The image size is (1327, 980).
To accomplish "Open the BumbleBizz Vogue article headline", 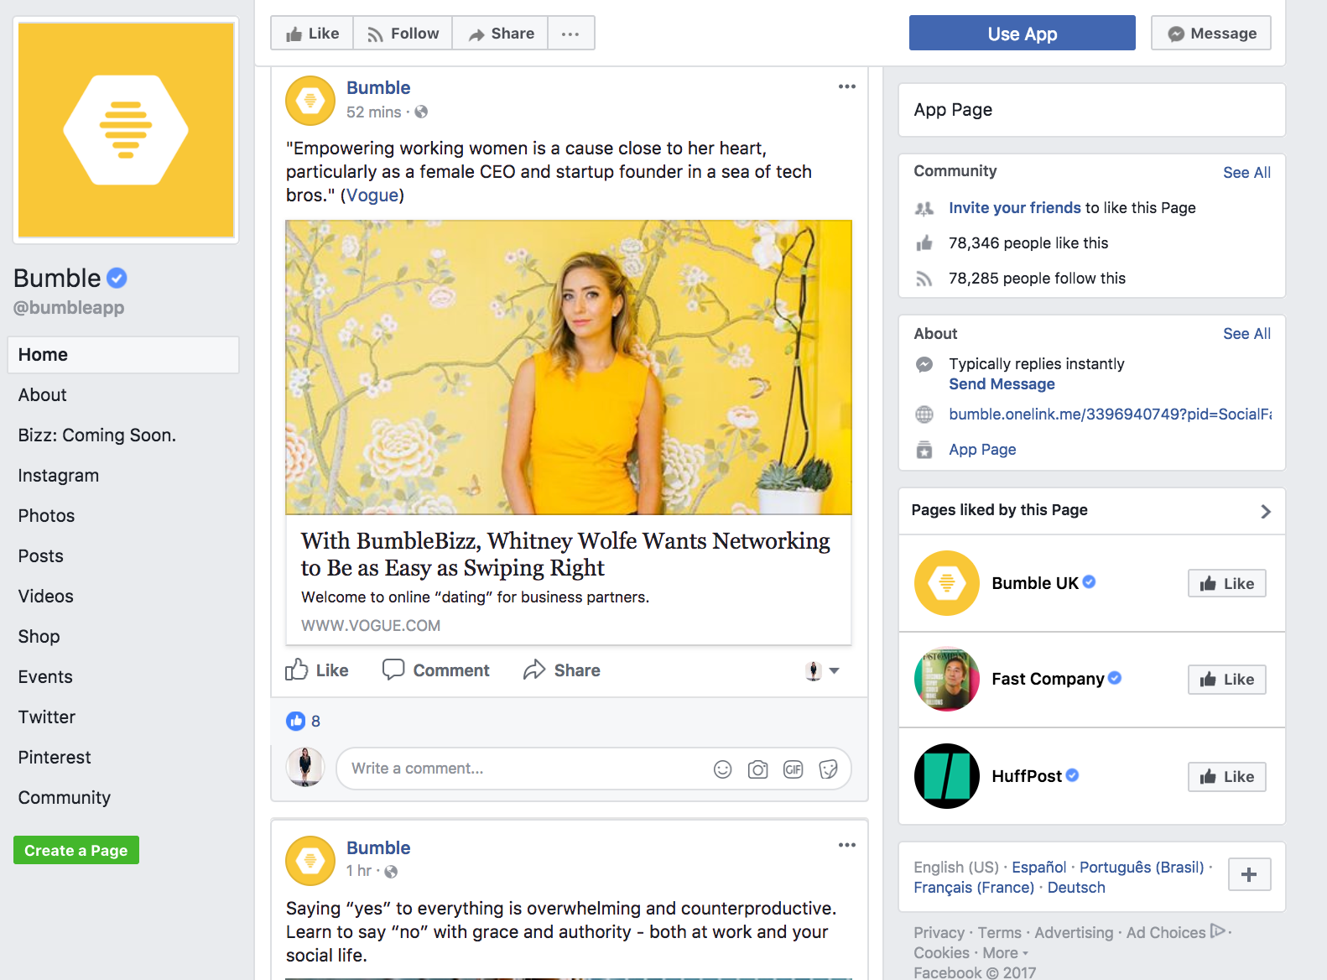I will [565, 554].
